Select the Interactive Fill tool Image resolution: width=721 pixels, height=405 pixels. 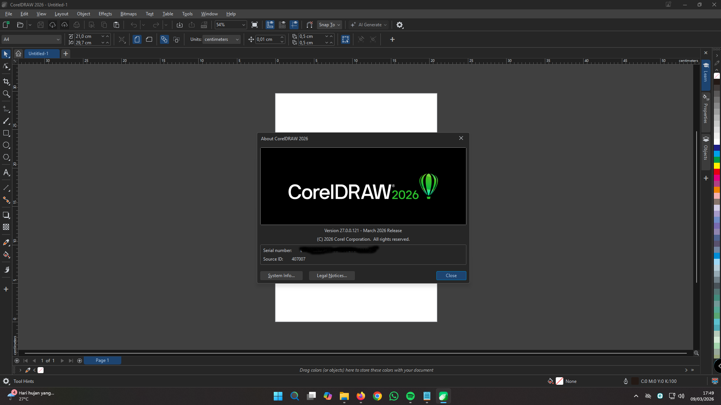[x=6, y=255]
